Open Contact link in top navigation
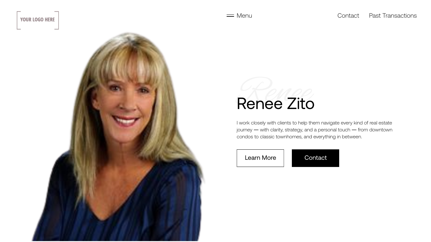 (348, 15)
